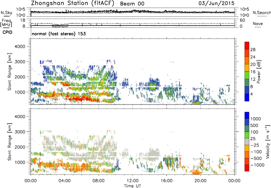Click the '4' value on Power colorbar
271x188 pixels.
(251, 94)
